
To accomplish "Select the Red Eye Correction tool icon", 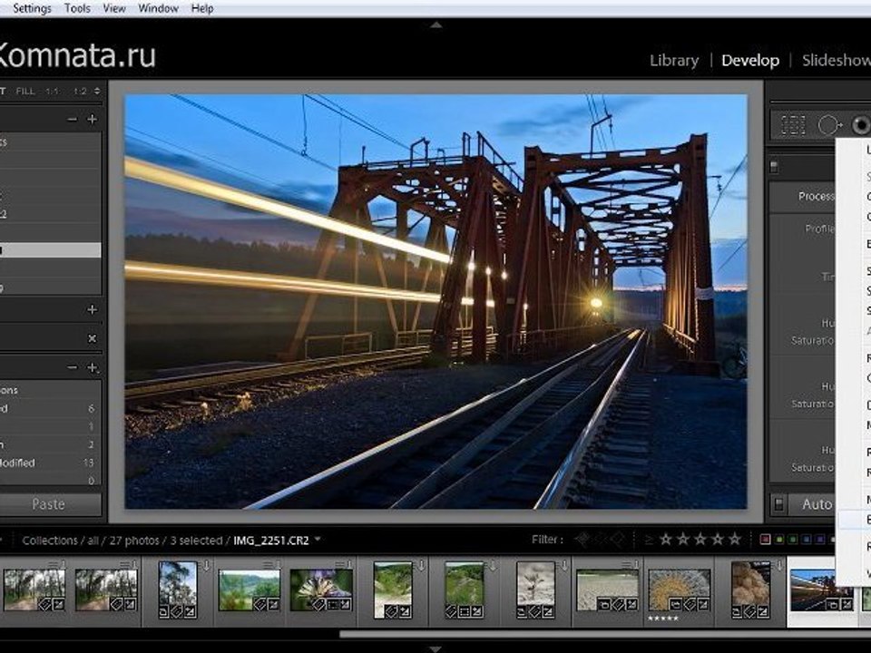I will [861, 125].
